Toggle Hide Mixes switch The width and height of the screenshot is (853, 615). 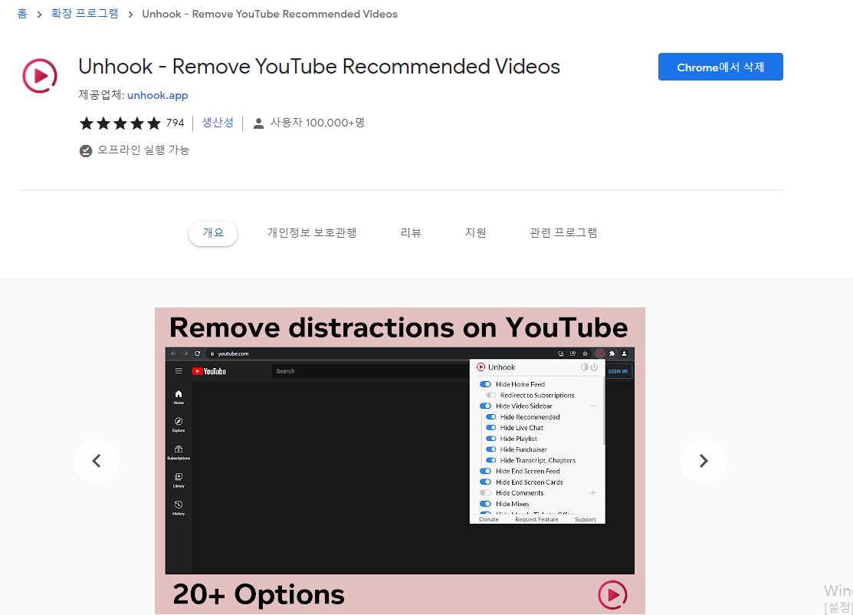(x=485, y=504)
